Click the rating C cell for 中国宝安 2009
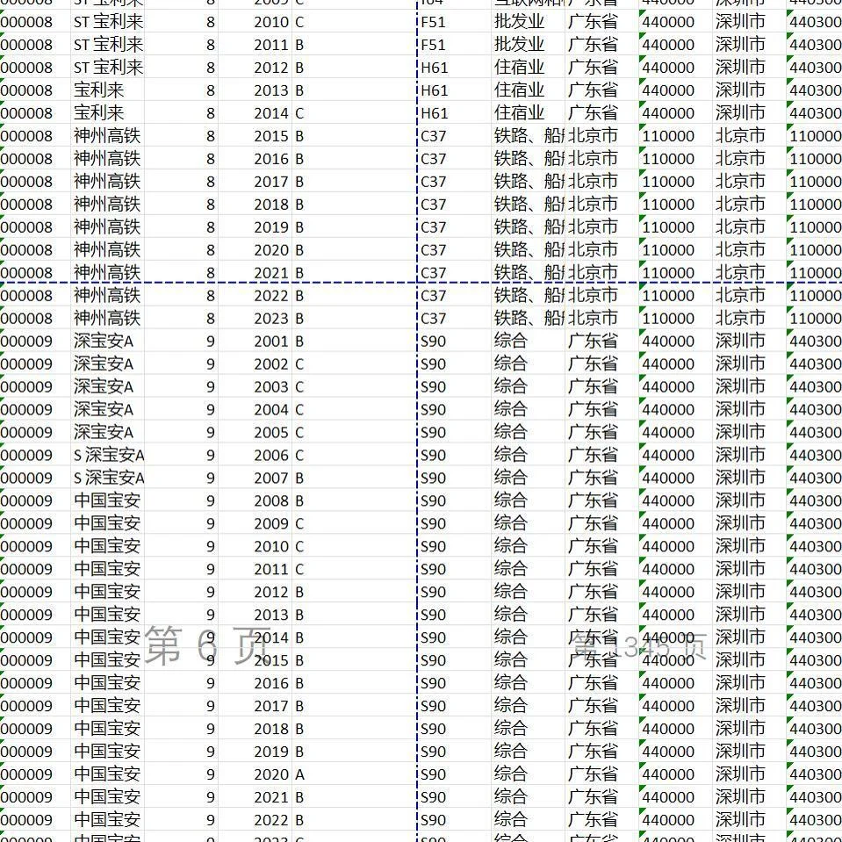Screen dimensions: 842x842 coord(355,523)
